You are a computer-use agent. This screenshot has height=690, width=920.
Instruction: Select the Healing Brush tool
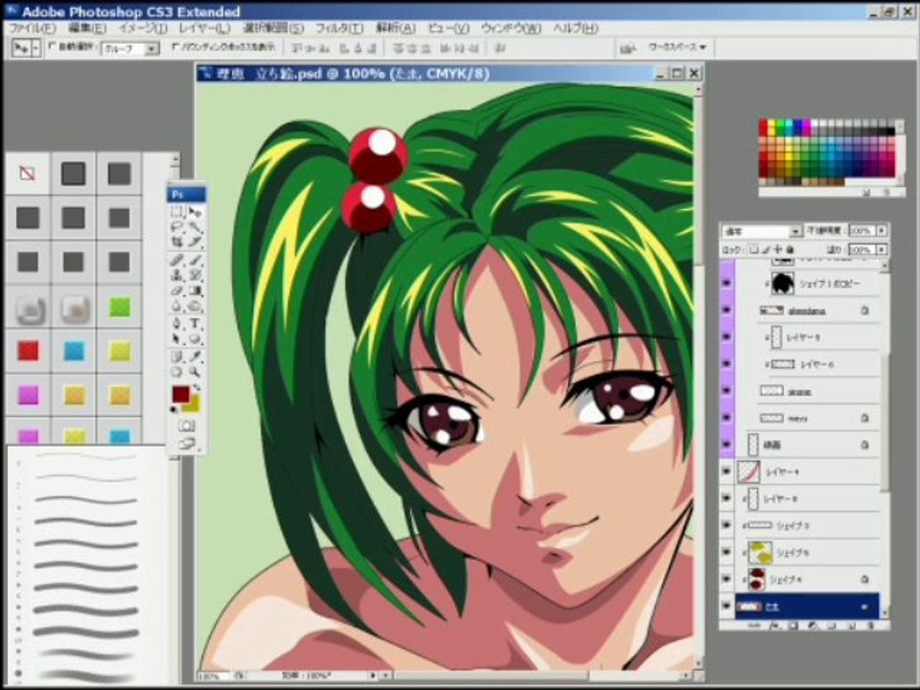[x=178, y=260]
